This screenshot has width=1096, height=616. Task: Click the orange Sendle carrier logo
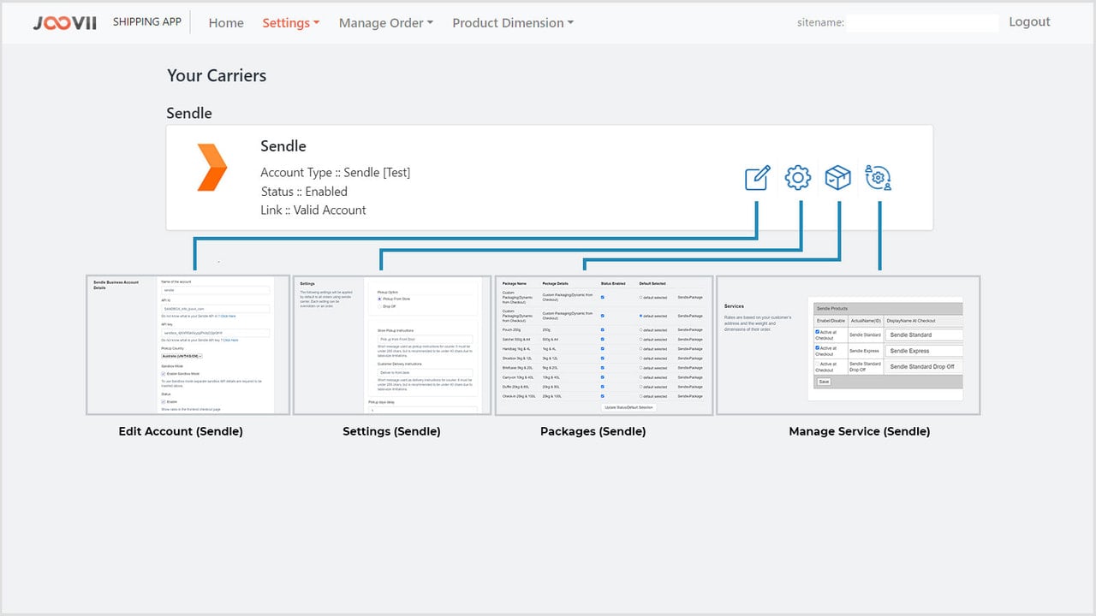click(211, 167)
